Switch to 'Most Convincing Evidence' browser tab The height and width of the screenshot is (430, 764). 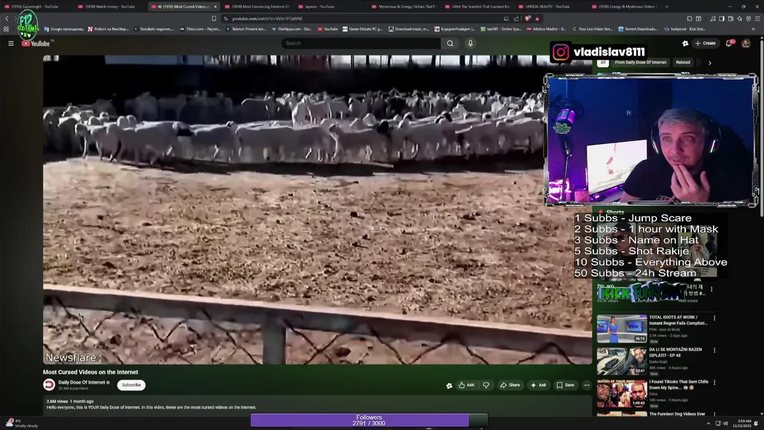(257, 7)
